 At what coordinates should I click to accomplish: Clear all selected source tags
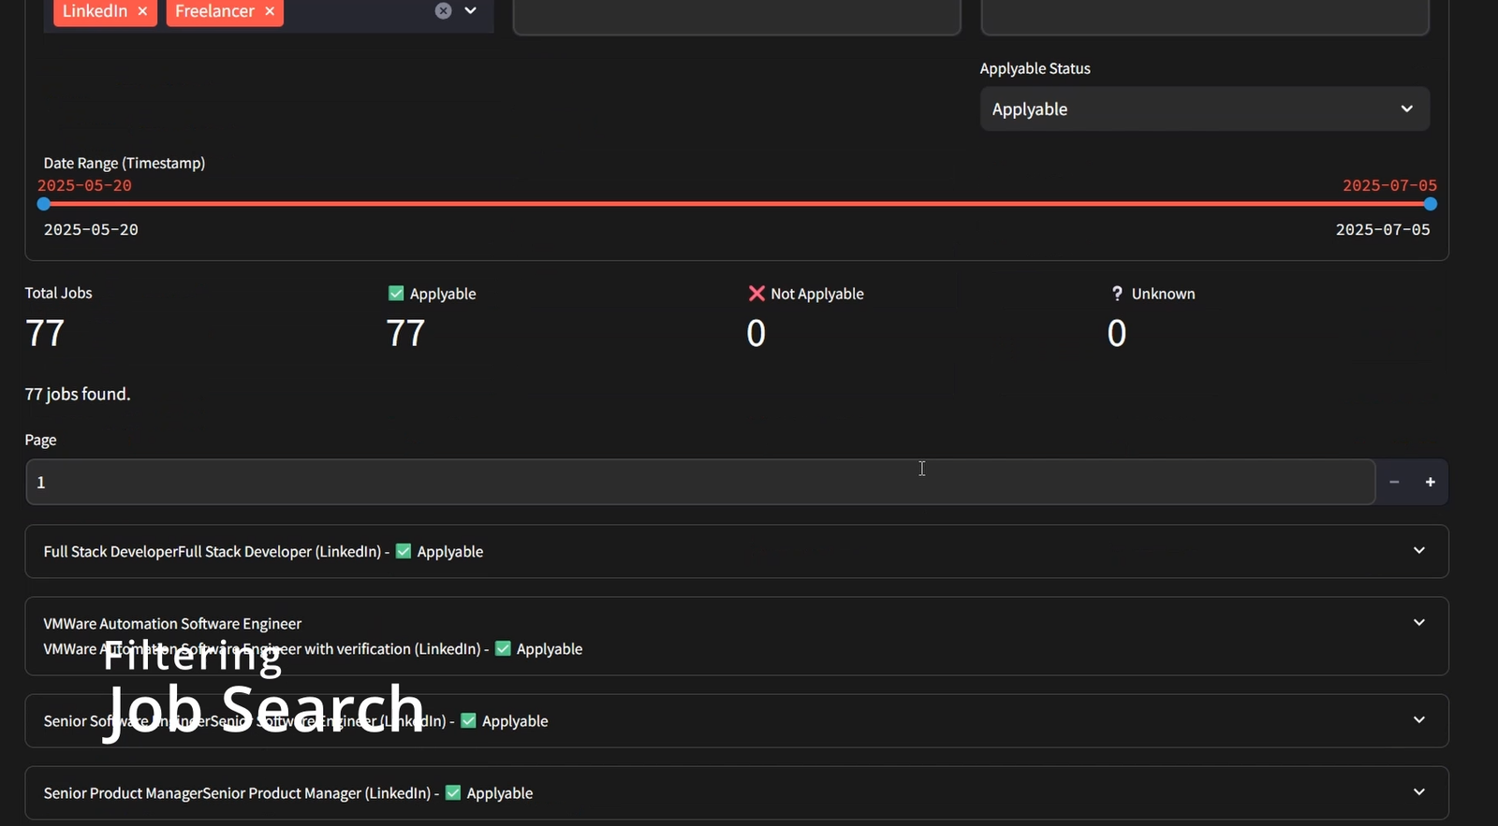(444, 11)
